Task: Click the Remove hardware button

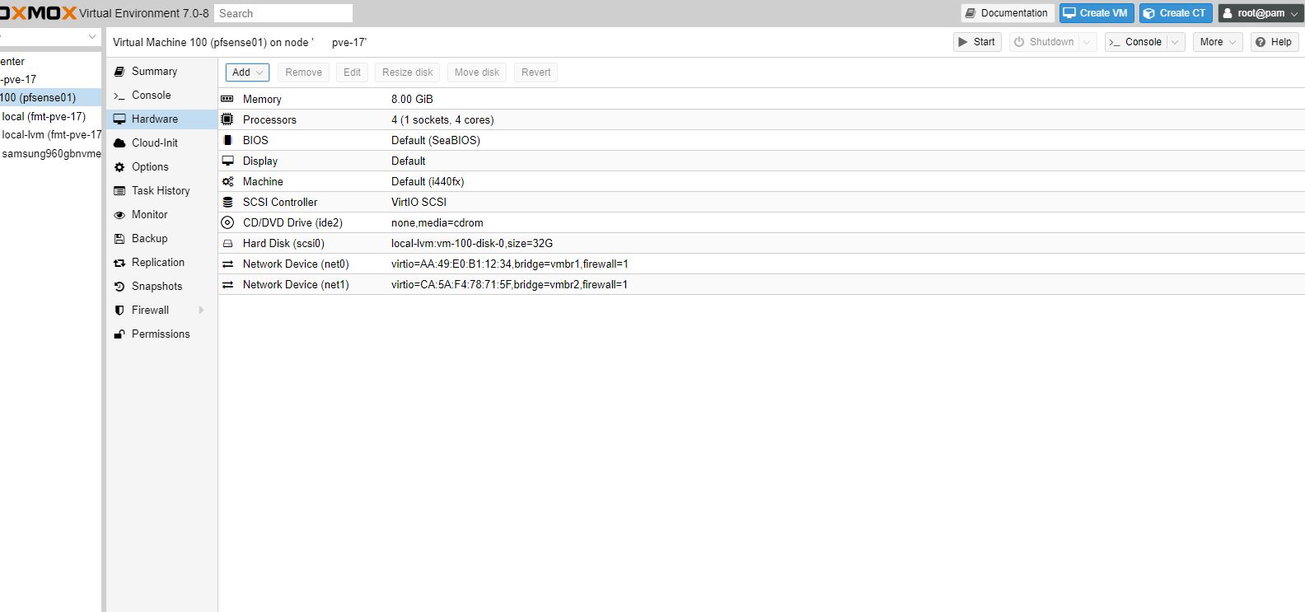Action: 303,72
